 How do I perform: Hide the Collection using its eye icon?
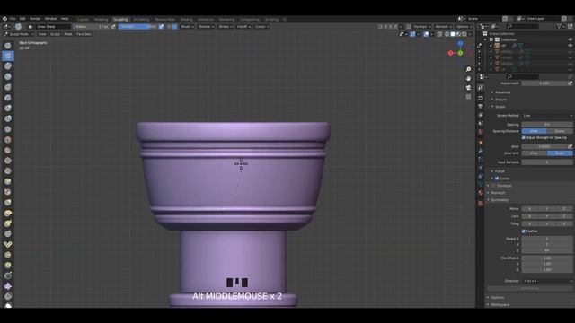tap(571, 39)
